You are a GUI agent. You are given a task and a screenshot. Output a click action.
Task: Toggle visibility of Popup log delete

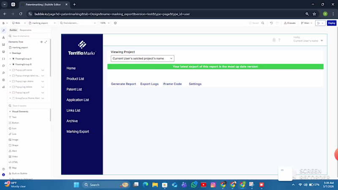coord(43,87)
